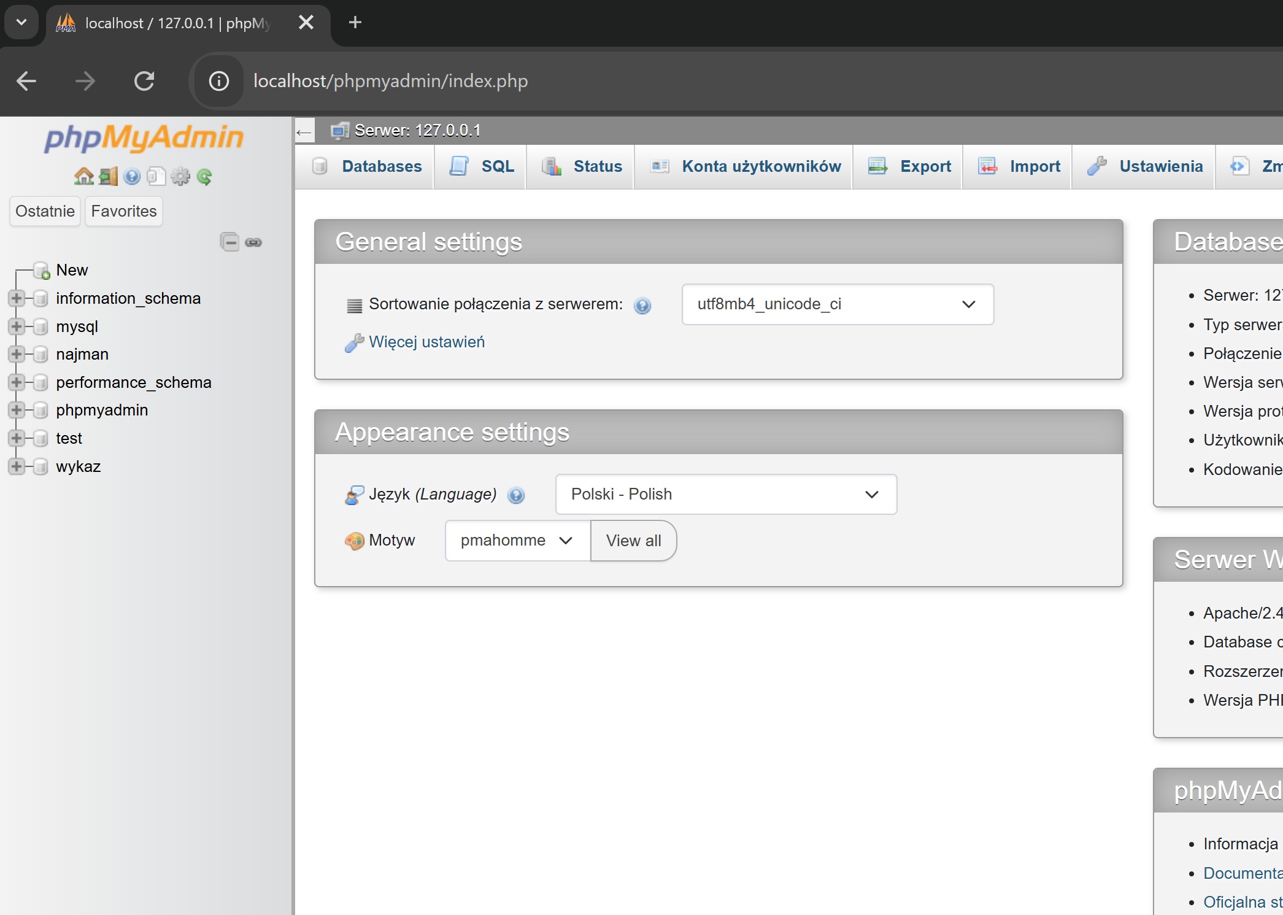1283x915 pixels.
Task: Click the Favorites button in sidebar
Action: 124,211
